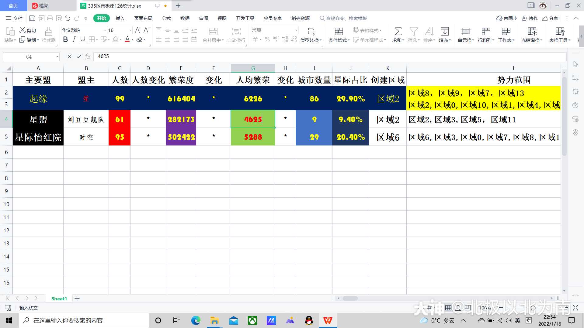The width and height of the screenshot is (584, 328).
Task: Expand the font name dropdown
Action: pyautogui.click(x=105, y=30)
